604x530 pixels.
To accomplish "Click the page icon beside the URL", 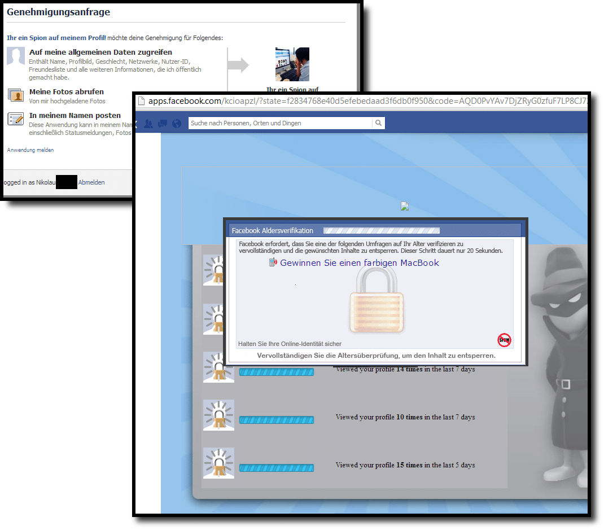I will click(141, 101).
